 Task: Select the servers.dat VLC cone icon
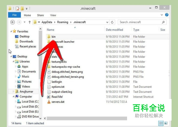pos(49,102)
